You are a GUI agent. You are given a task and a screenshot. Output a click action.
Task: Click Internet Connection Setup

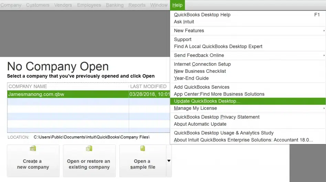202,64
